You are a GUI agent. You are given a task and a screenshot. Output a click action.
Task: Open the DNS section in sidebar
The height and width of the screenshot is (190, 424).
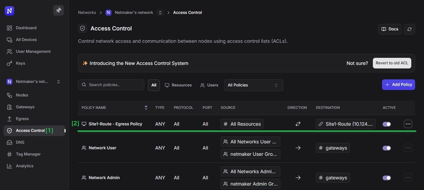point(20,142)
